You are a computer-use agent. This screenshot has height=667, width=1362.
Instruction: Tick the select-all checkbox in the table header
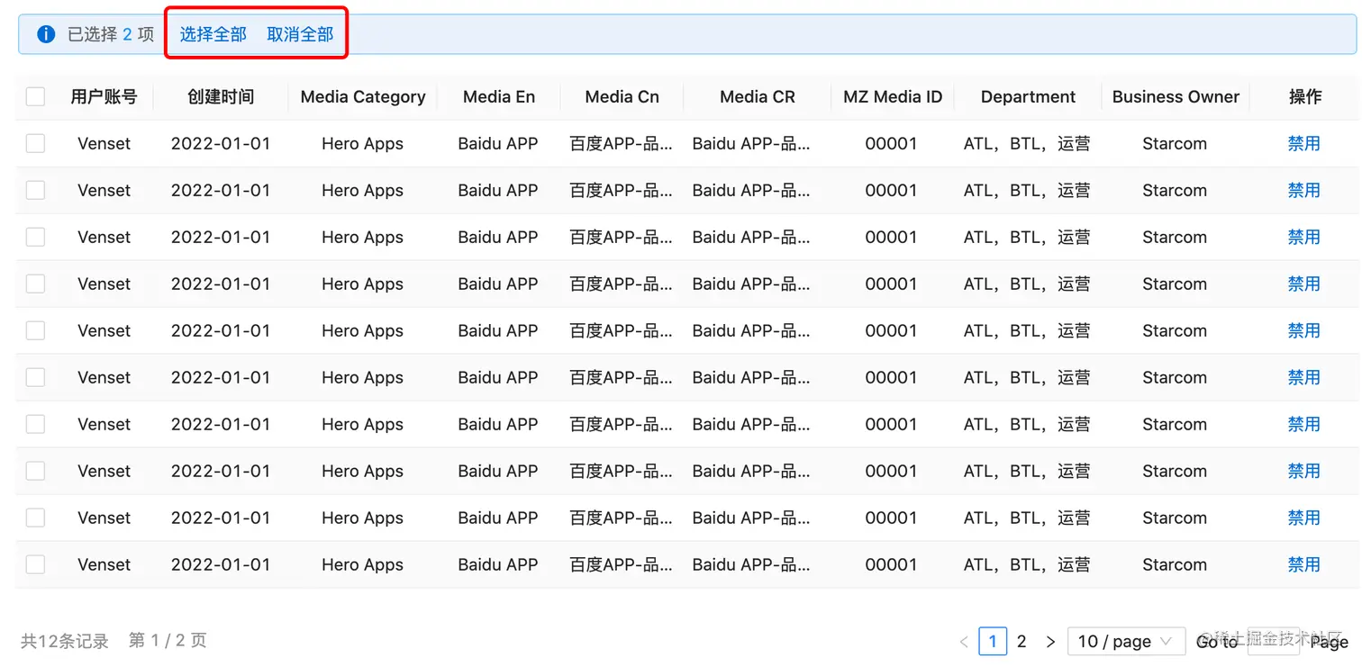pyautogui.click(x=35, y=96)
